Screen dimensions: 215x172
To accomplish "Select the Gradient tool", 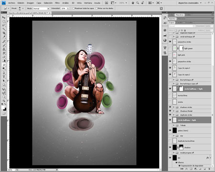I will pos(4,61).
